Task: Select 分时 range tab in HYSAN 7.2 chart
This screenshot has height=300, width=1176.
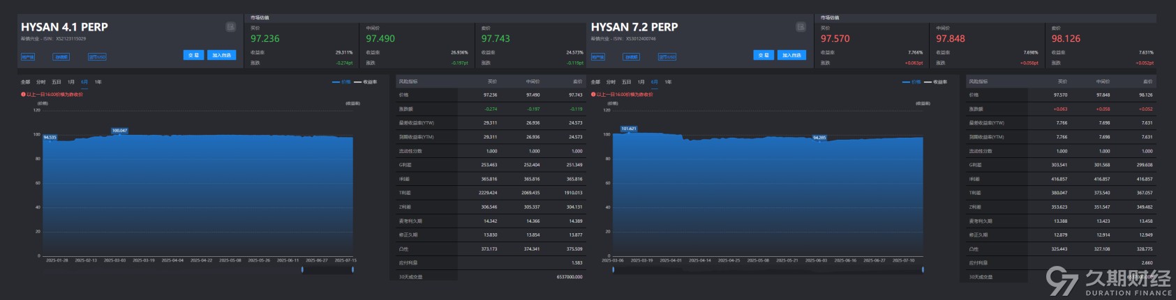Action: 611,82
